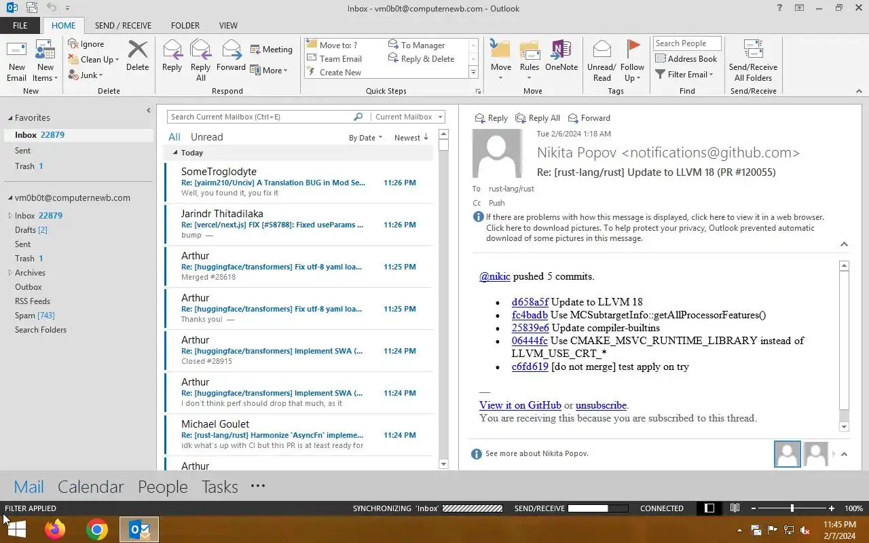
Task: Open the email from Jarindr Thitadilaka
Action: pyautogui.click(x=299, y=224)
